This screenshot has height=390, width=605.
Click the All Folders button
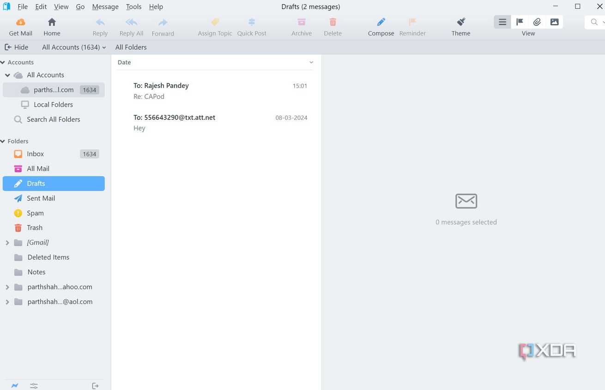[131, 47]
